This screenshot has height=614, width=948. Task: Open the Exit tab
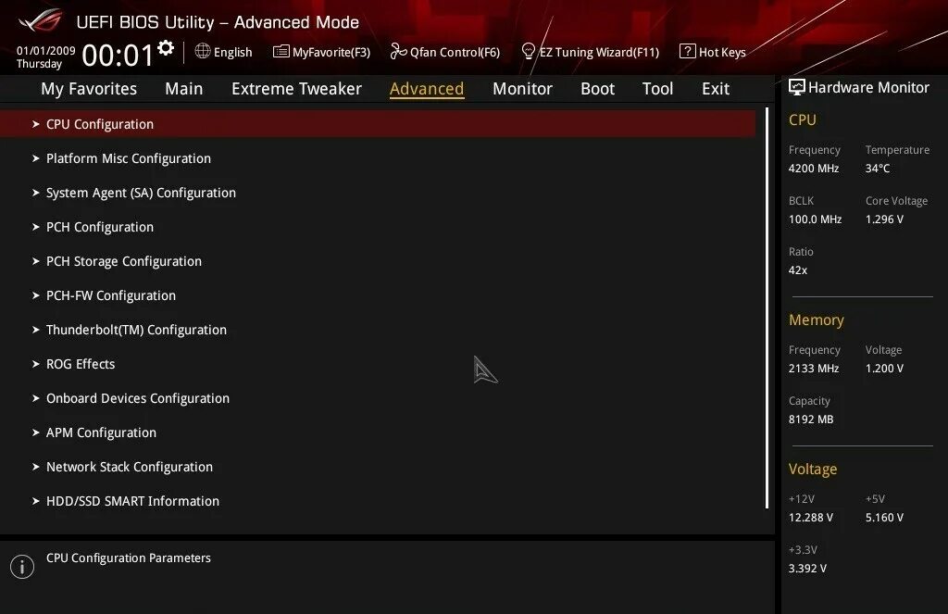716,89
